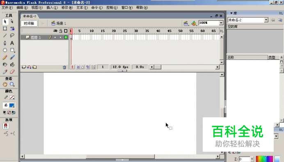
Task: Click the 场景 1 scene label
Action: pyautogui.click(x=61, y=23)
